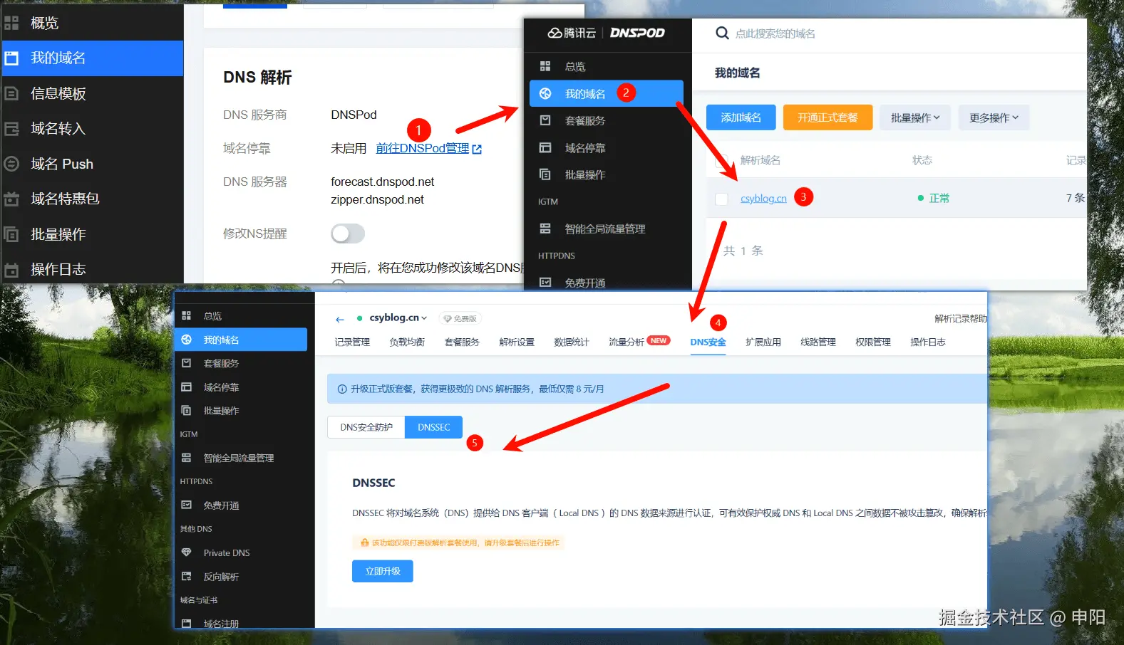Click the 正常 status on the csyblog.cn row
The width and height of the screenshot is (1124, 645).
(934, 199)
